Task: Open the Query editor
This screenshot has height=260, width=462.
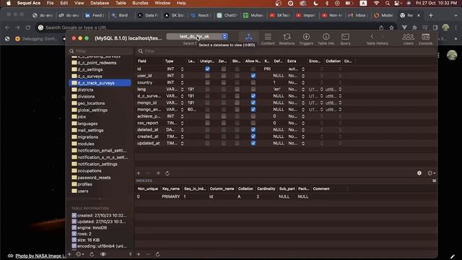Action: tap(345, 39)
